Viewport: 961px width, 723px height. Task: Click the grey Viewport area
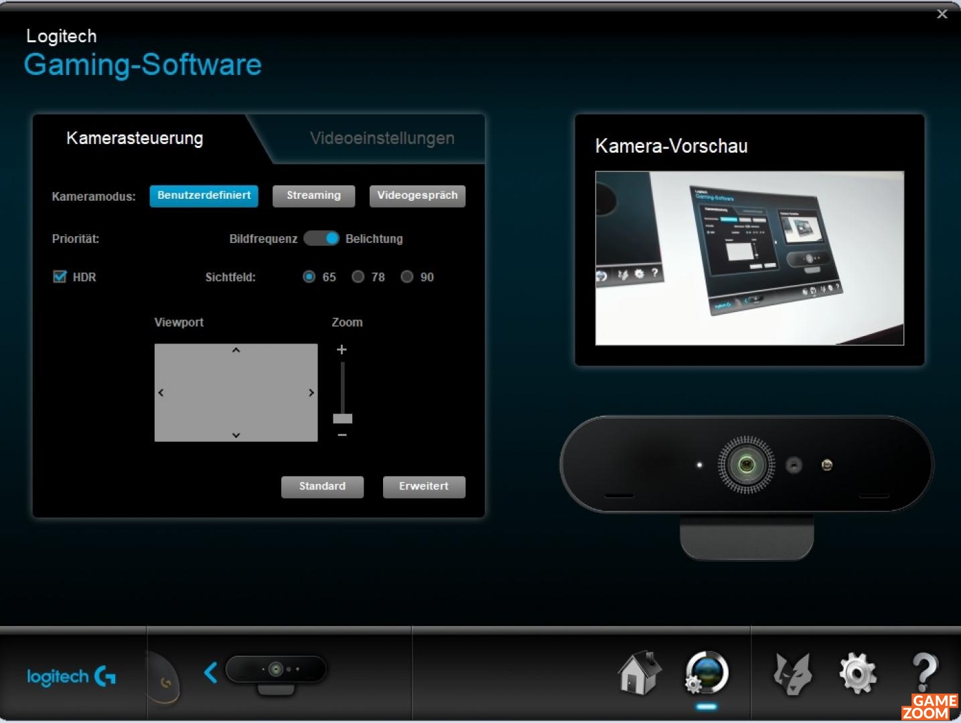pyautogui.click(x=236, y=392)
